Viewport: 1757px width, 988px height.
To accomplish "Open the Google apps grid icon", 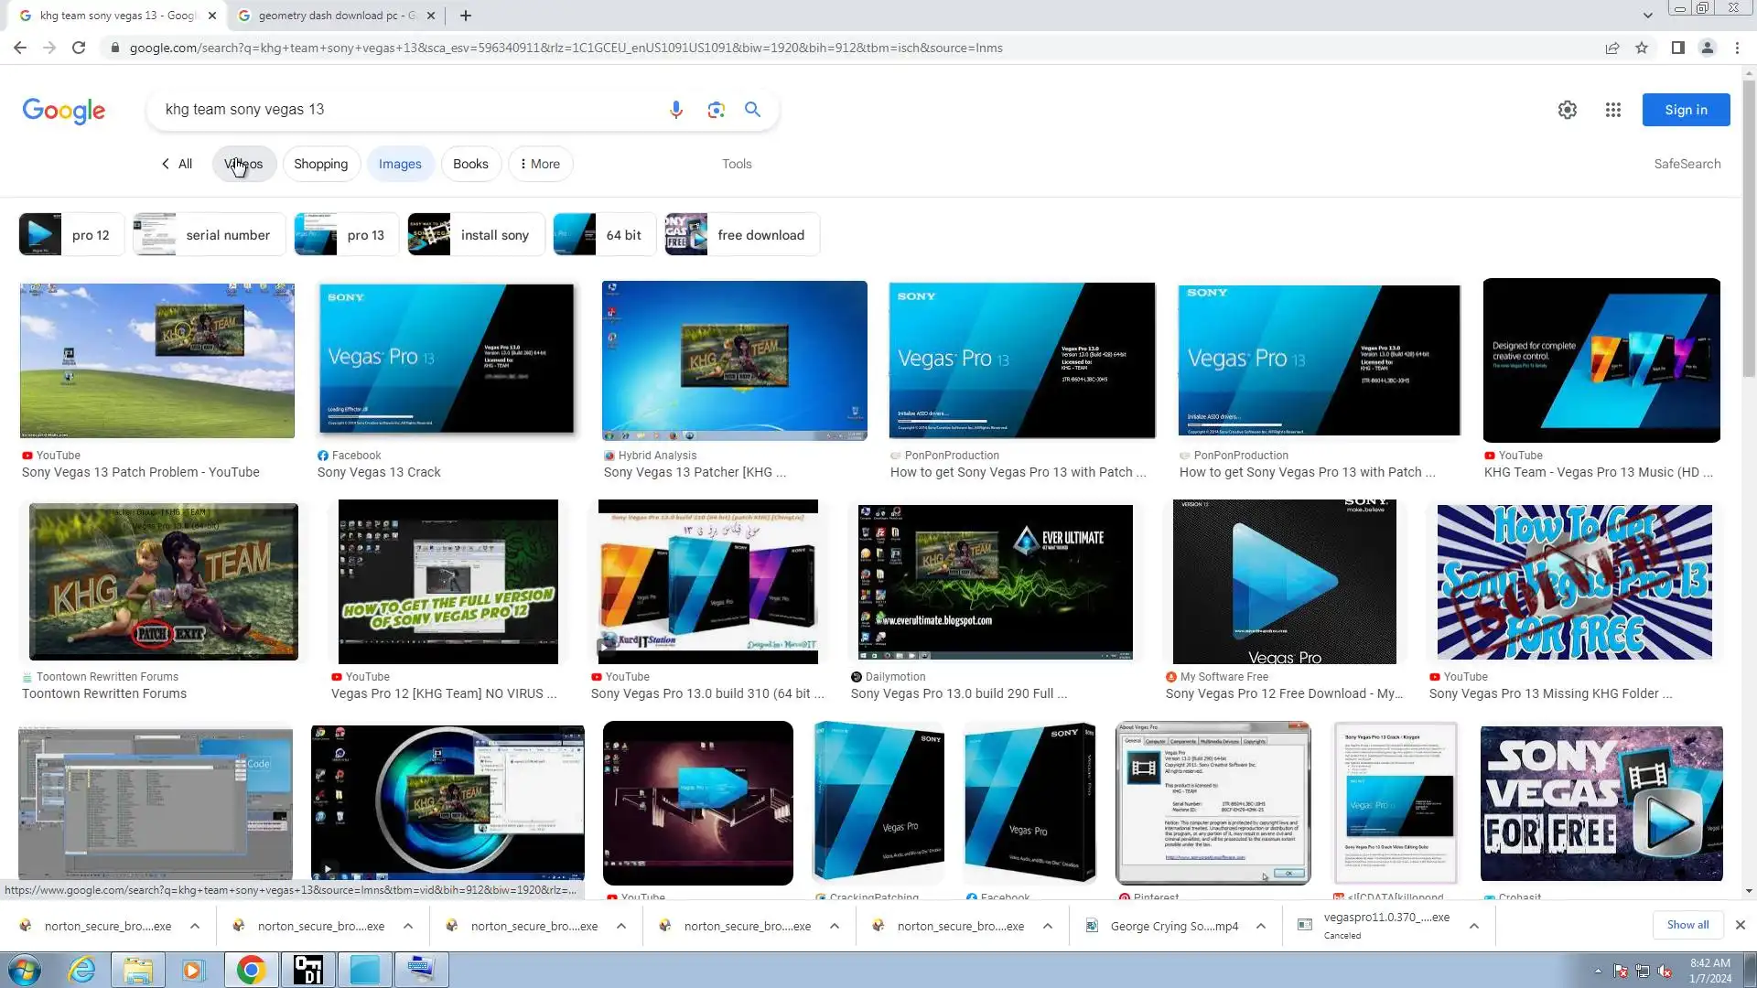I will point(1612,110).
